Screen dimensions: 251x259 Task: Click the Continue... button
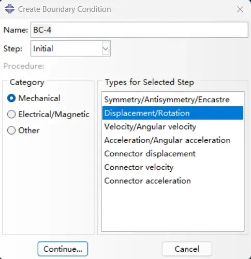pos(63,249)
